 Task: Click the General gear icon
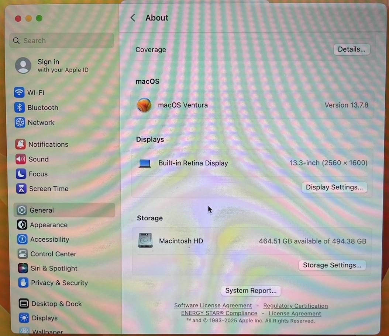[22, 210]
